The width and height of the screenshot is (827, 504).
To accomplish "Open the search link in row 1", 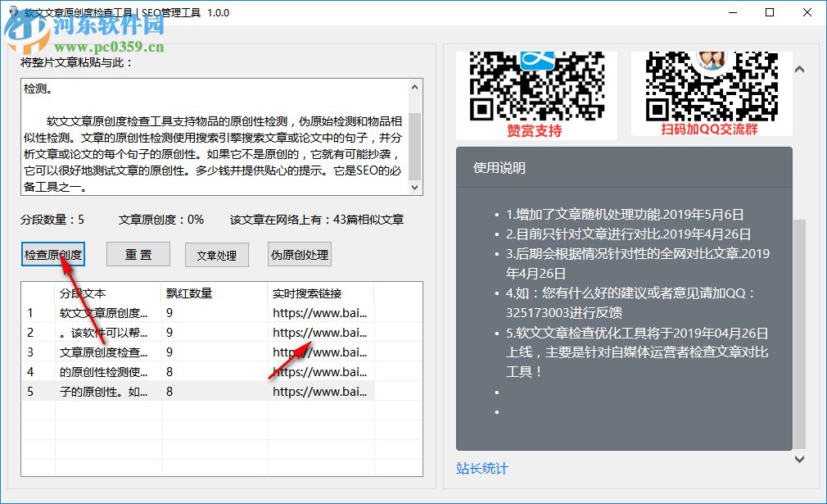I will tap(319, 313).
